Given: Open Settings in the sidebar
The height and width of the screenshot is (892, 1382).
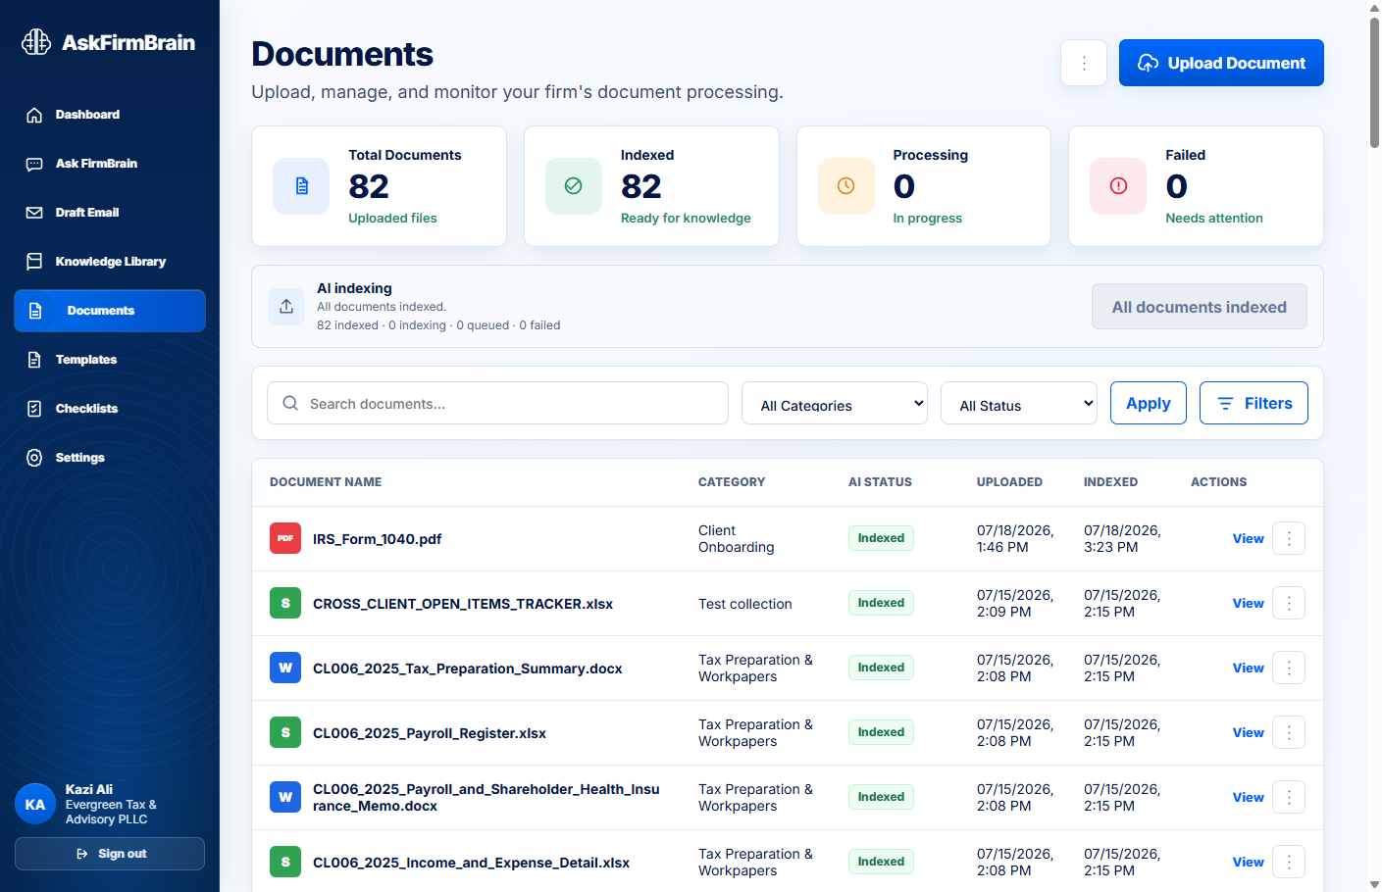Looking at the screenshot, I should 110,458.
